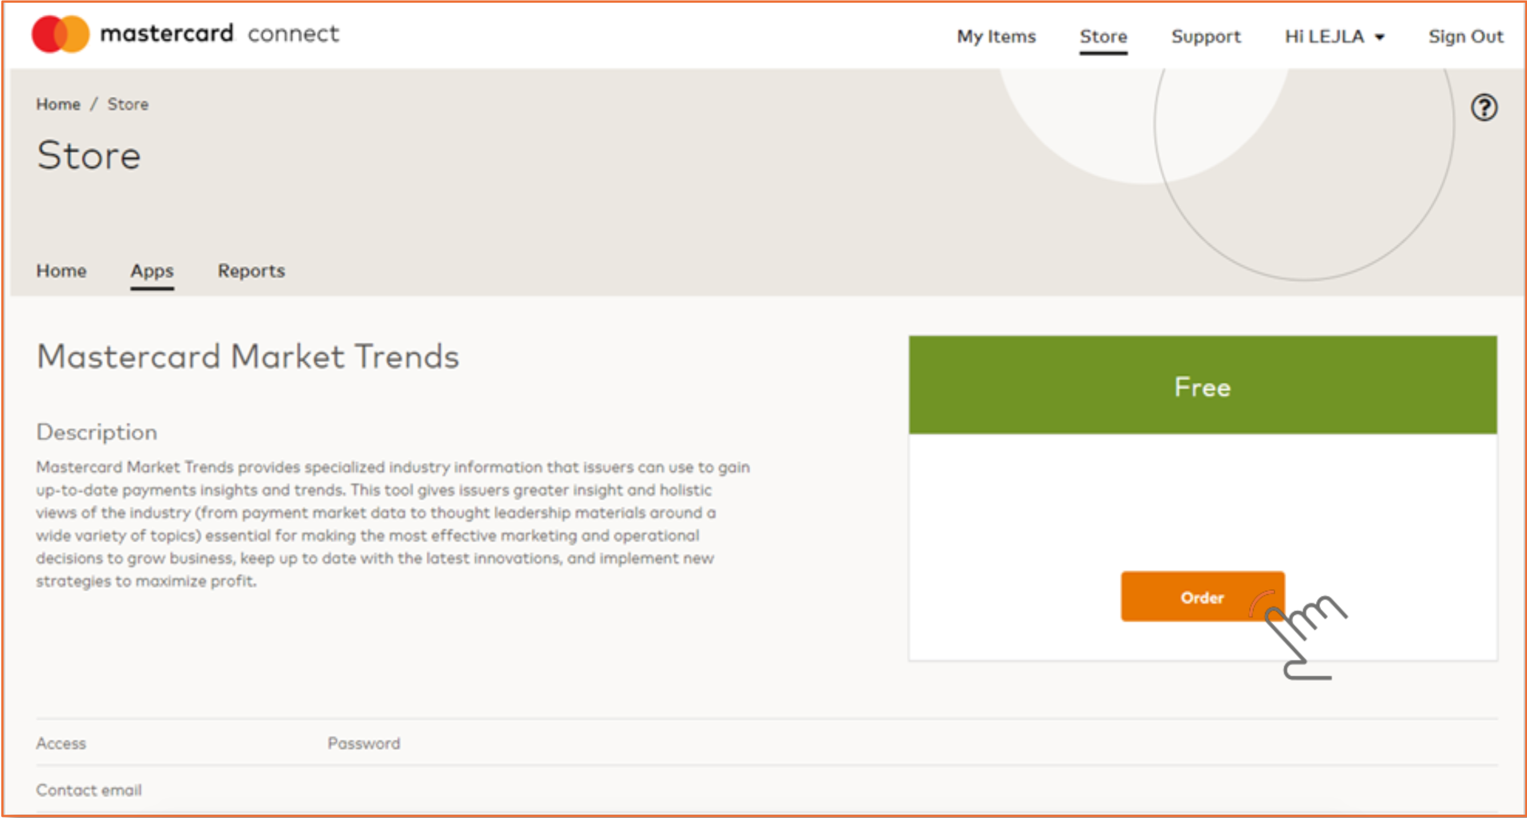Open My Items in top navigation

click(996, 36)
